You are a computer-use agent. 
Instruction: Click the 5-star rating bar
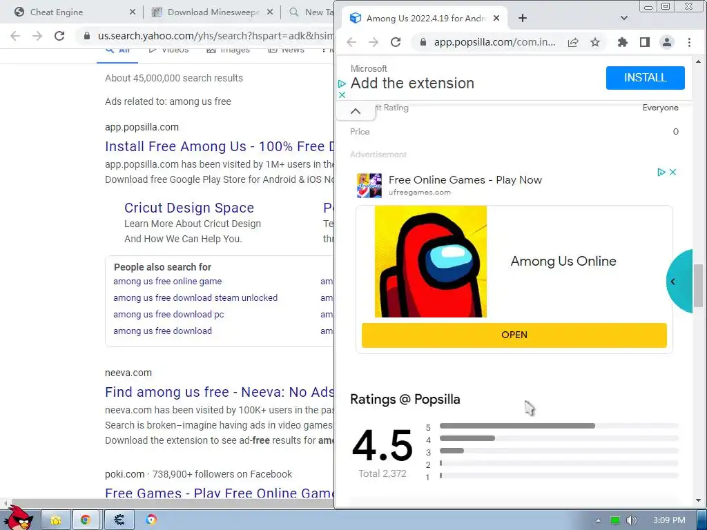[x=559, y=426]
